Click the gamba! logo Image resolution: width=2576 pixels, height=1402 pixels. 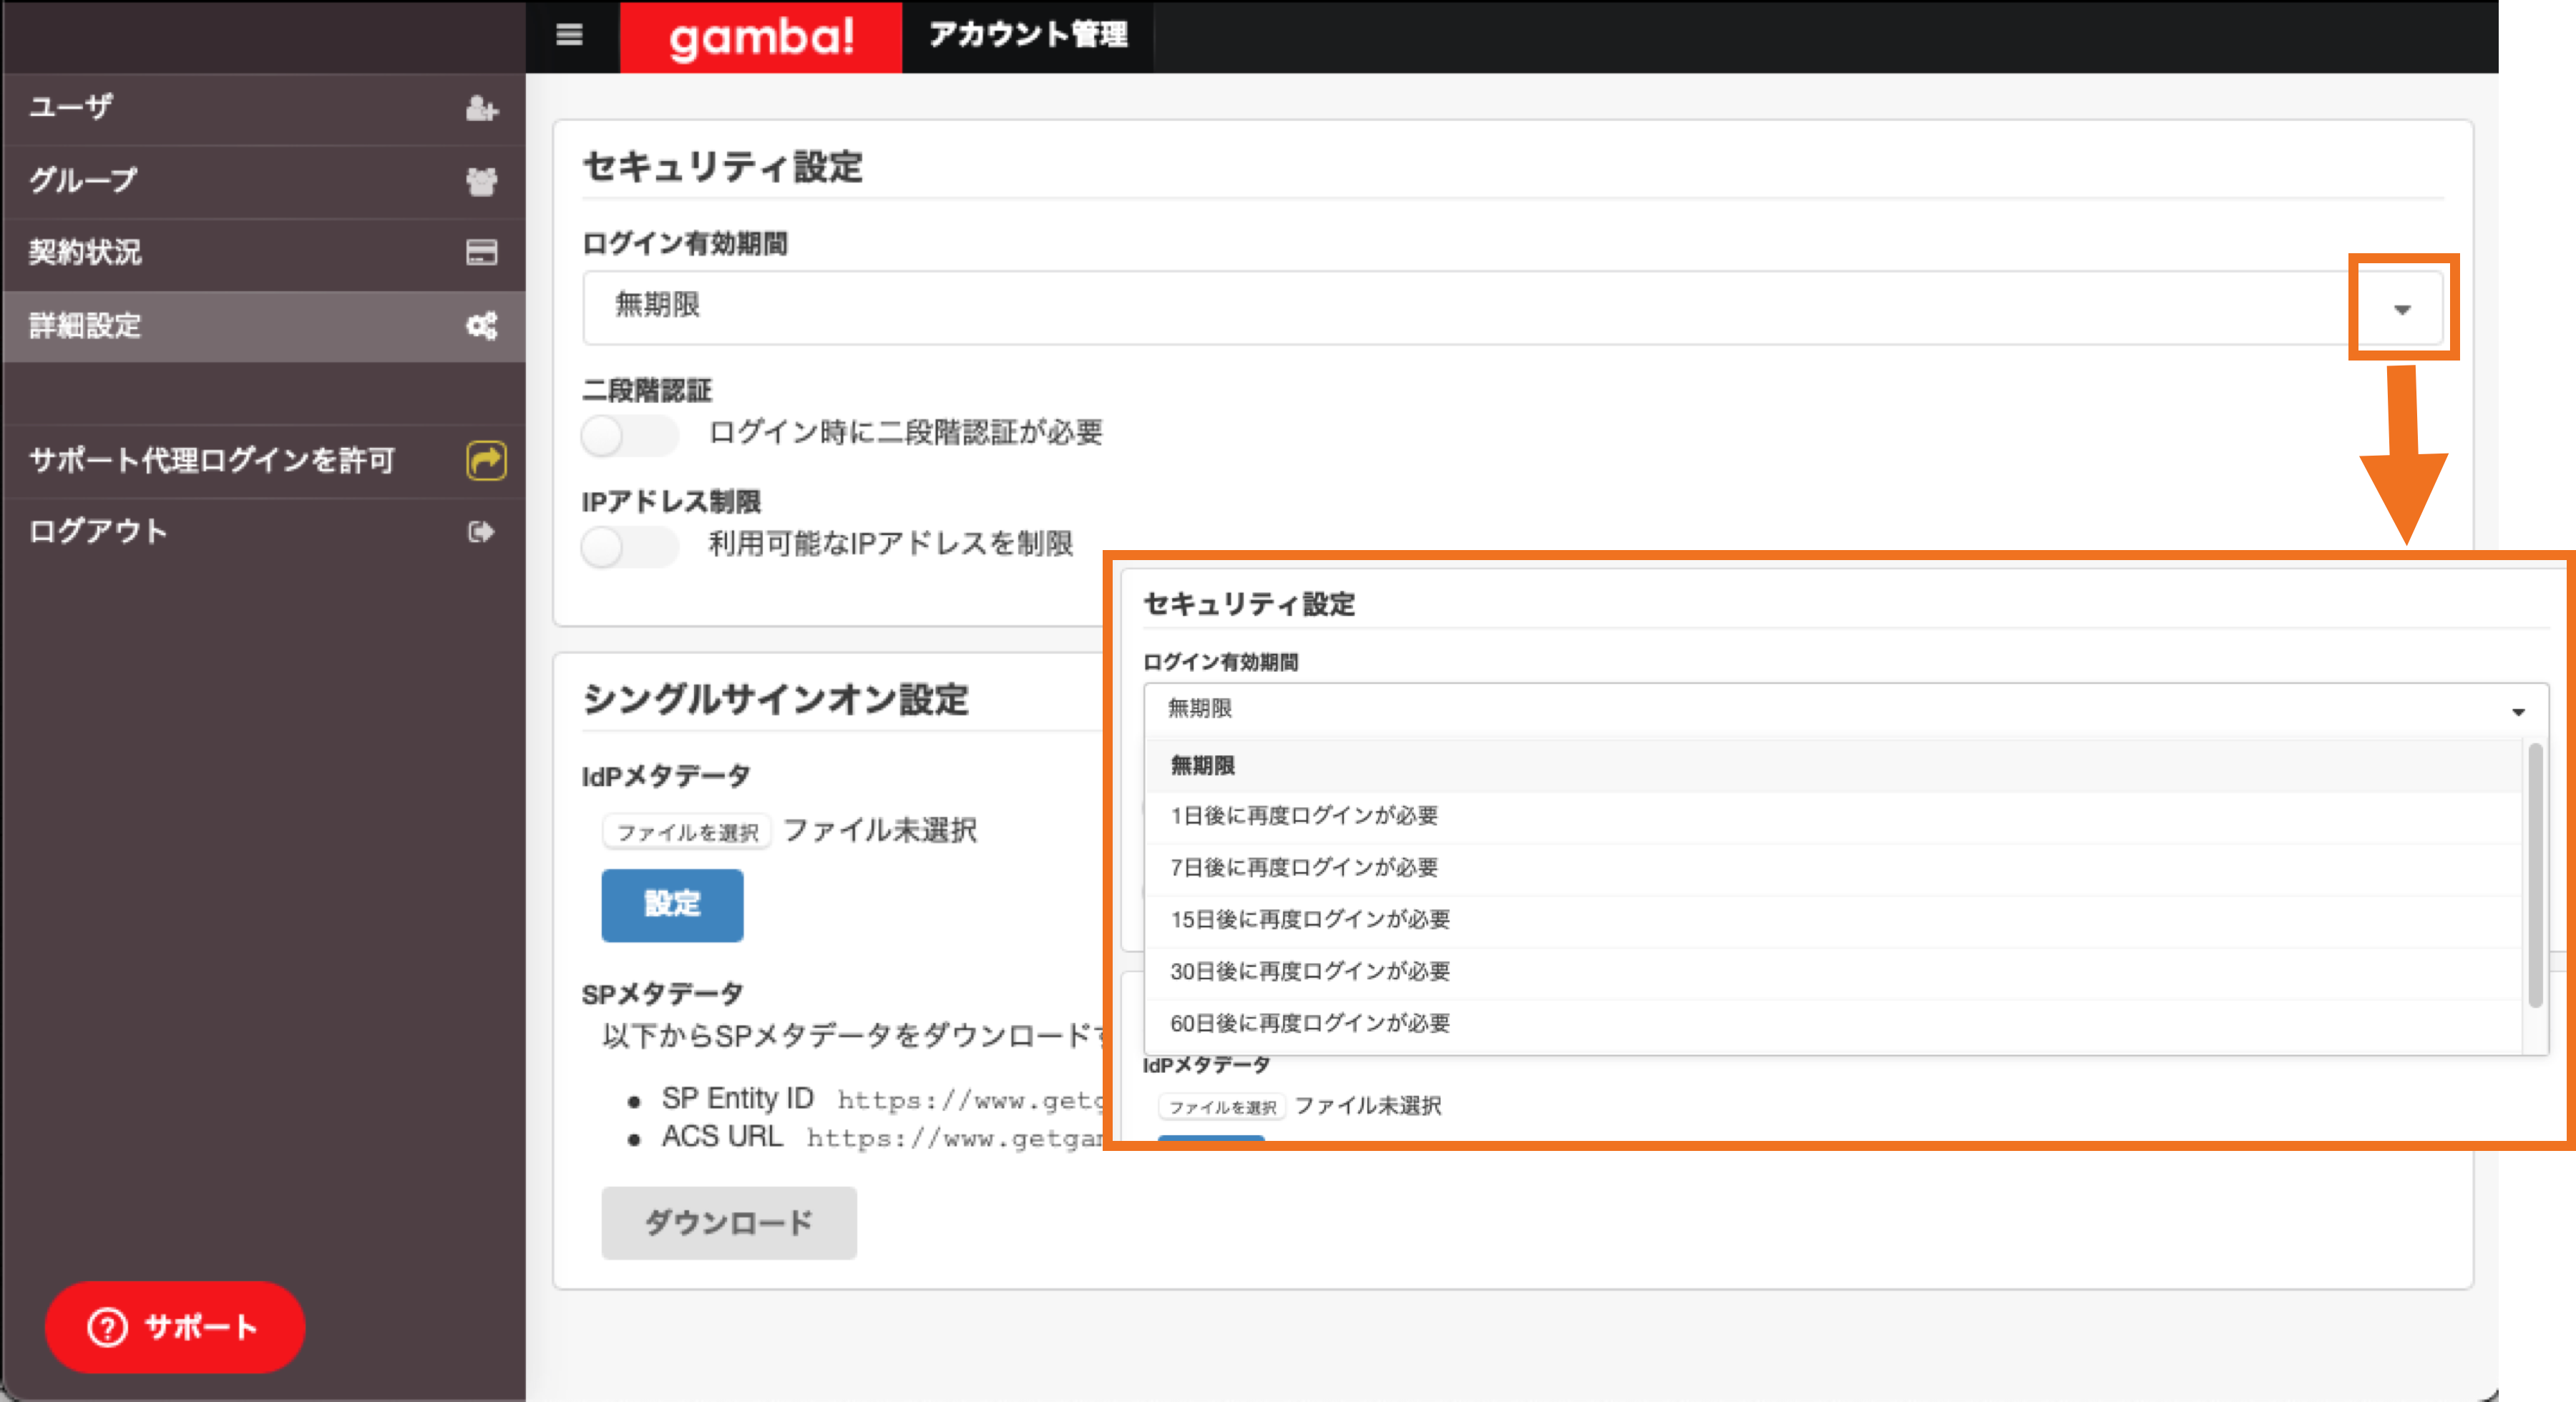click(x=761, y=37)
